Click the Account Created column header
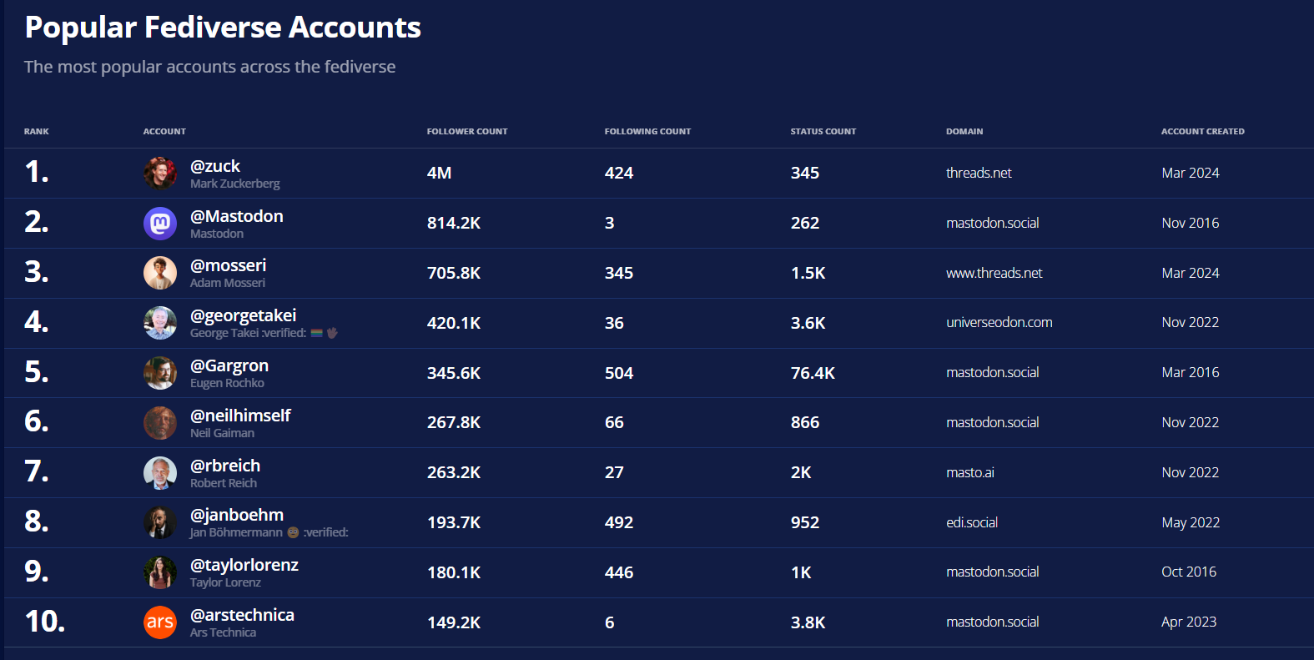 (1202, 131)
